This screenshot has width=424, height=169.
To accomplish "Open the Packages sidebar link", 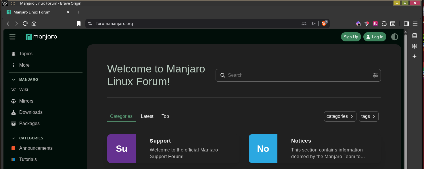I will click(29, 124).
